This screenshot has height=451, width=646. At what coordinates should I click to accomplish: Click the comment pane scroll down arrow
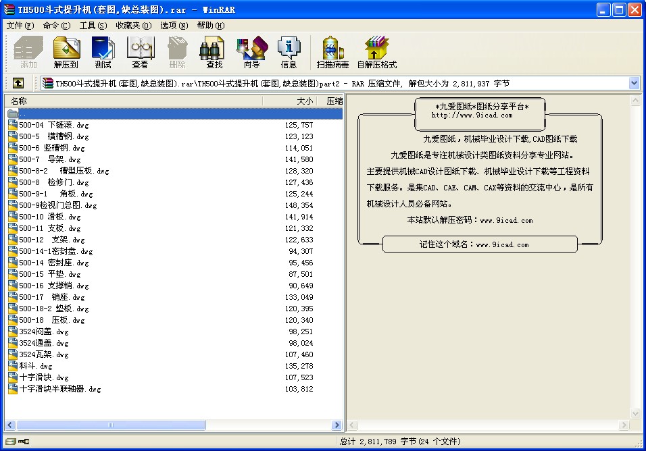(635, 413)
